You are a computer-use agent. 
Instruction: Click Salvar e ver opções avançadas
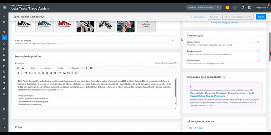point(238,17)
